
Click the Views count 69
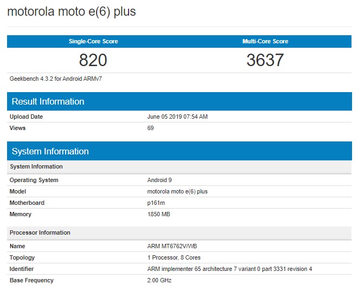coord(150,128)
